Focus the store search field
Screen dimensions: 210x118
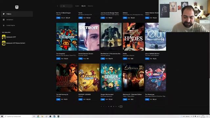(66, 6)
